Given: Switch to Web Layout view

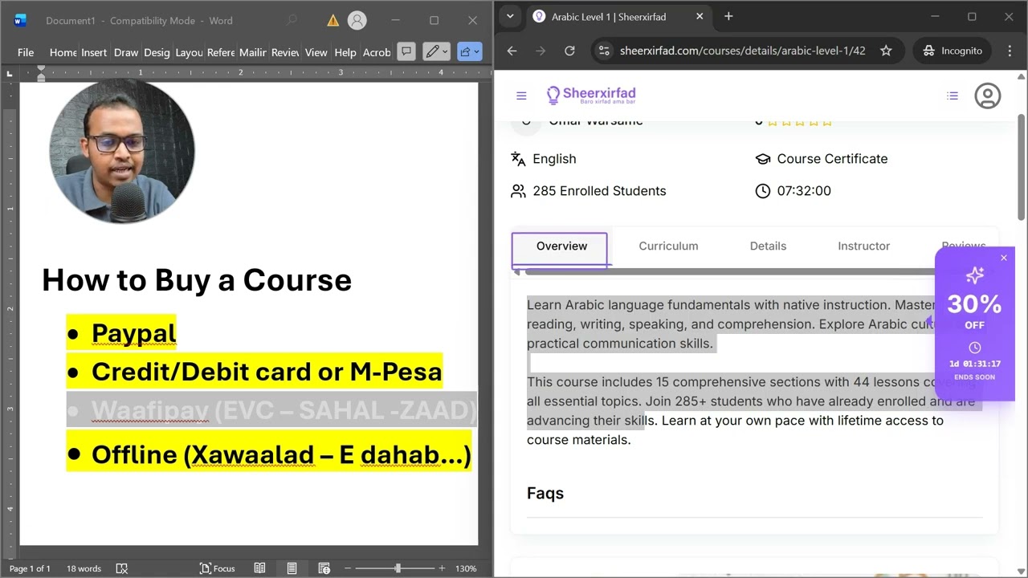Looking at the screenshot, I should 324,568.
